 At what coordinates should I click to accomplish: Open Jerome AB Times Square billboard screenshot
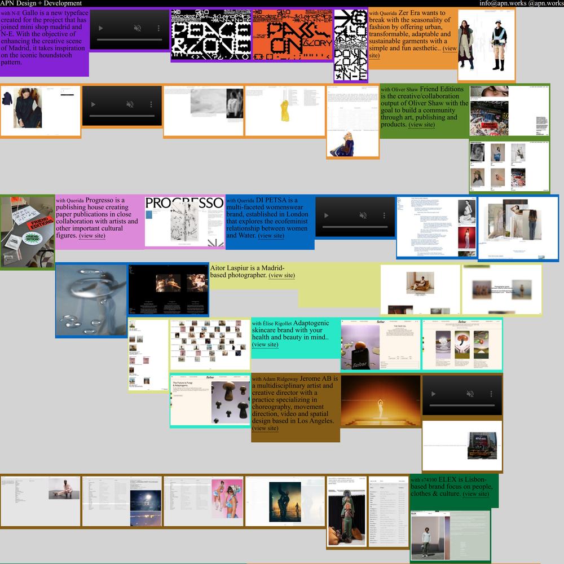462,446
